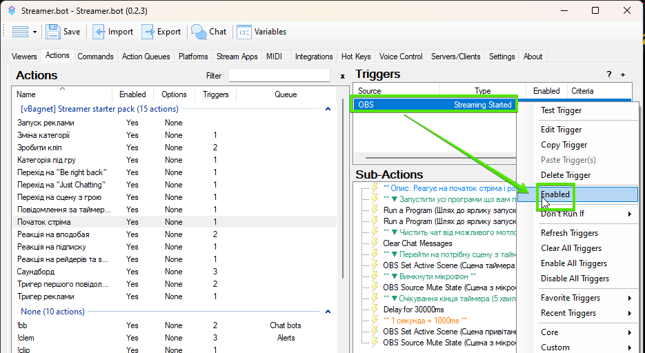645x353 pixels.
Task: Select the OBS Streaming Started trigger row
Action: [x=435, y=105]
